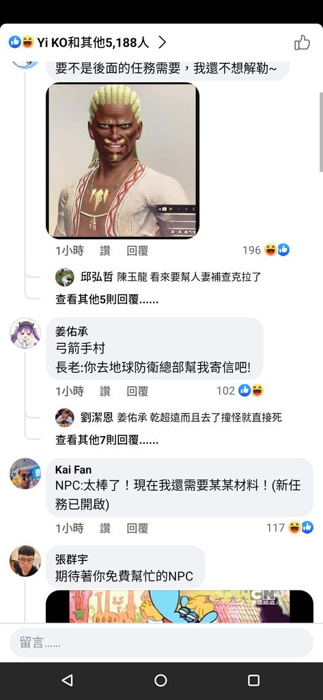Reply to 姜佑承's comment
The height and width of the screenshot is (700, 323).
tap(137, 392)
